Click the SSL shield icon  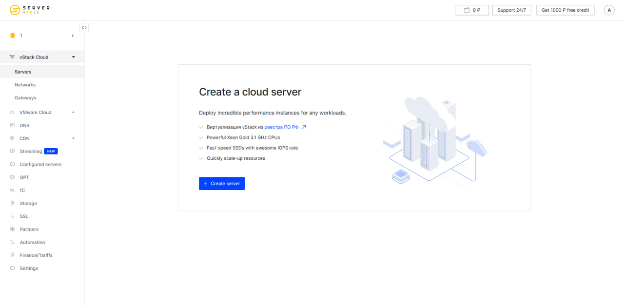tap(13, 216)
